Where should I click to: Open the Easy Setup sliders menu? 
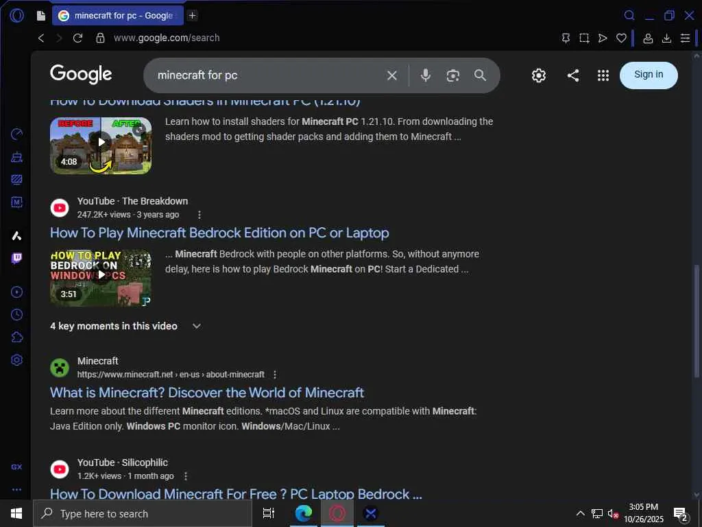685,38
